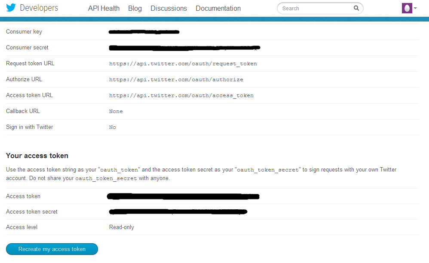The width and height of the screenshot is (429, 263).
Task: Open the Documentation menu item
Action: 218,9
